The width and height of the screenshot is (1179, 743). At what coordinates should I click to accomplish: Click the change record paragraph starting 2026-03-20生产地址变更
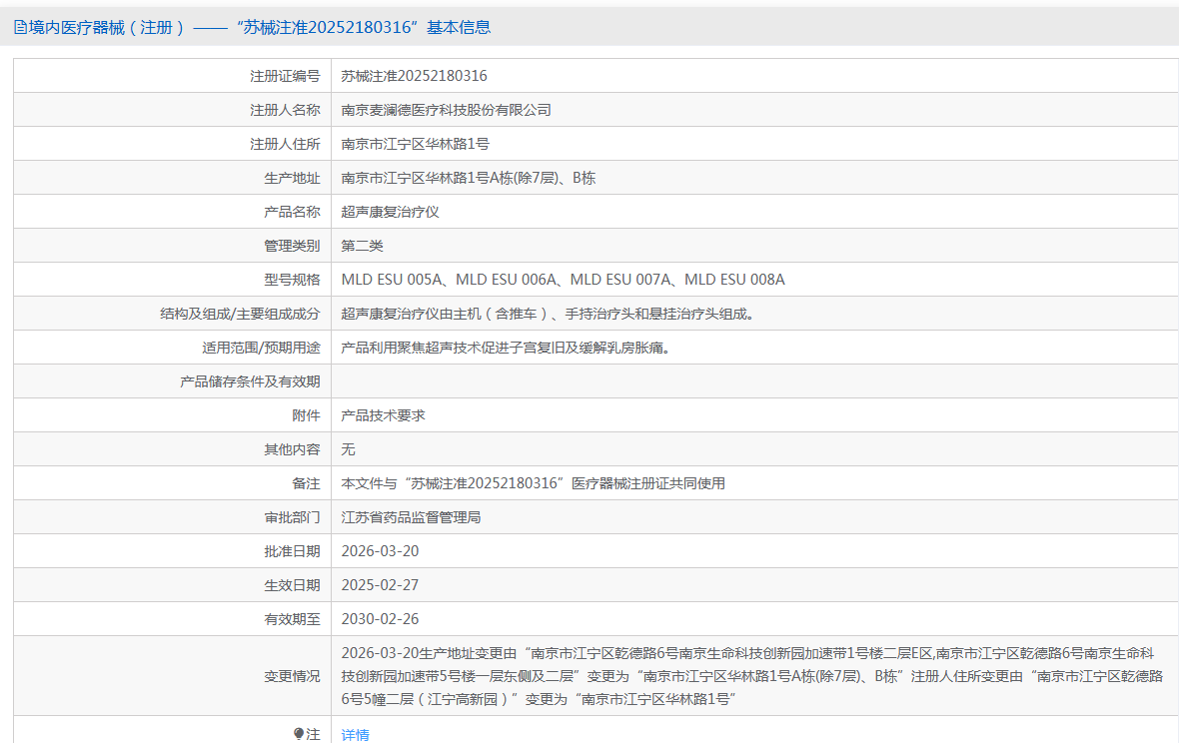[x=752, y=676]
